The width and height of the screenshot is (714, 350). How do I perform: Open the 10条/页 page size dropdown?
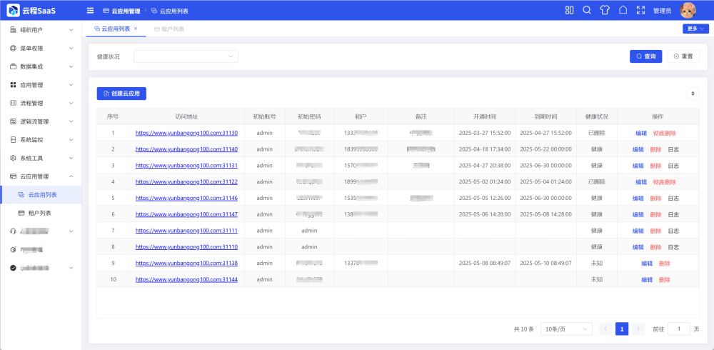pyautogui.click(x=566, y=329)
